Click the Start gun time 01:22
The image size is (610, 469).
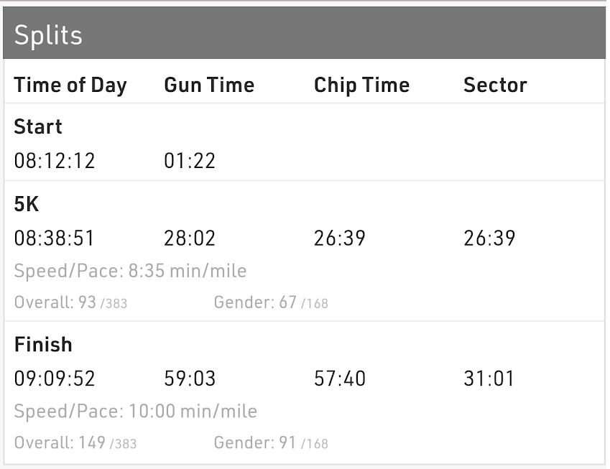coord(190,161)
